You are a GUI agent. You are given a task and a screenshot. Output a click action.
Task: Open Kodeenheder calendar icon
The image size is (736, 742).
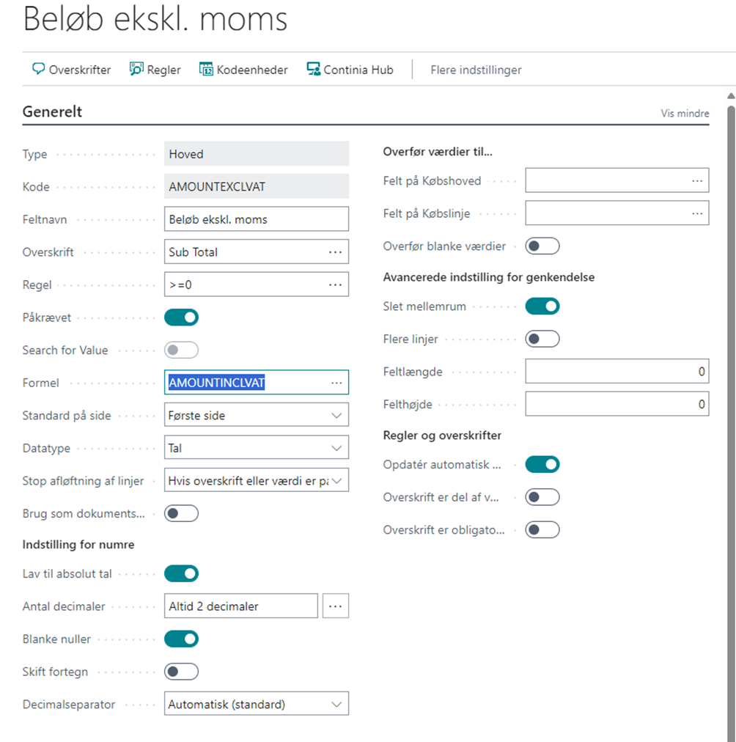206,69
